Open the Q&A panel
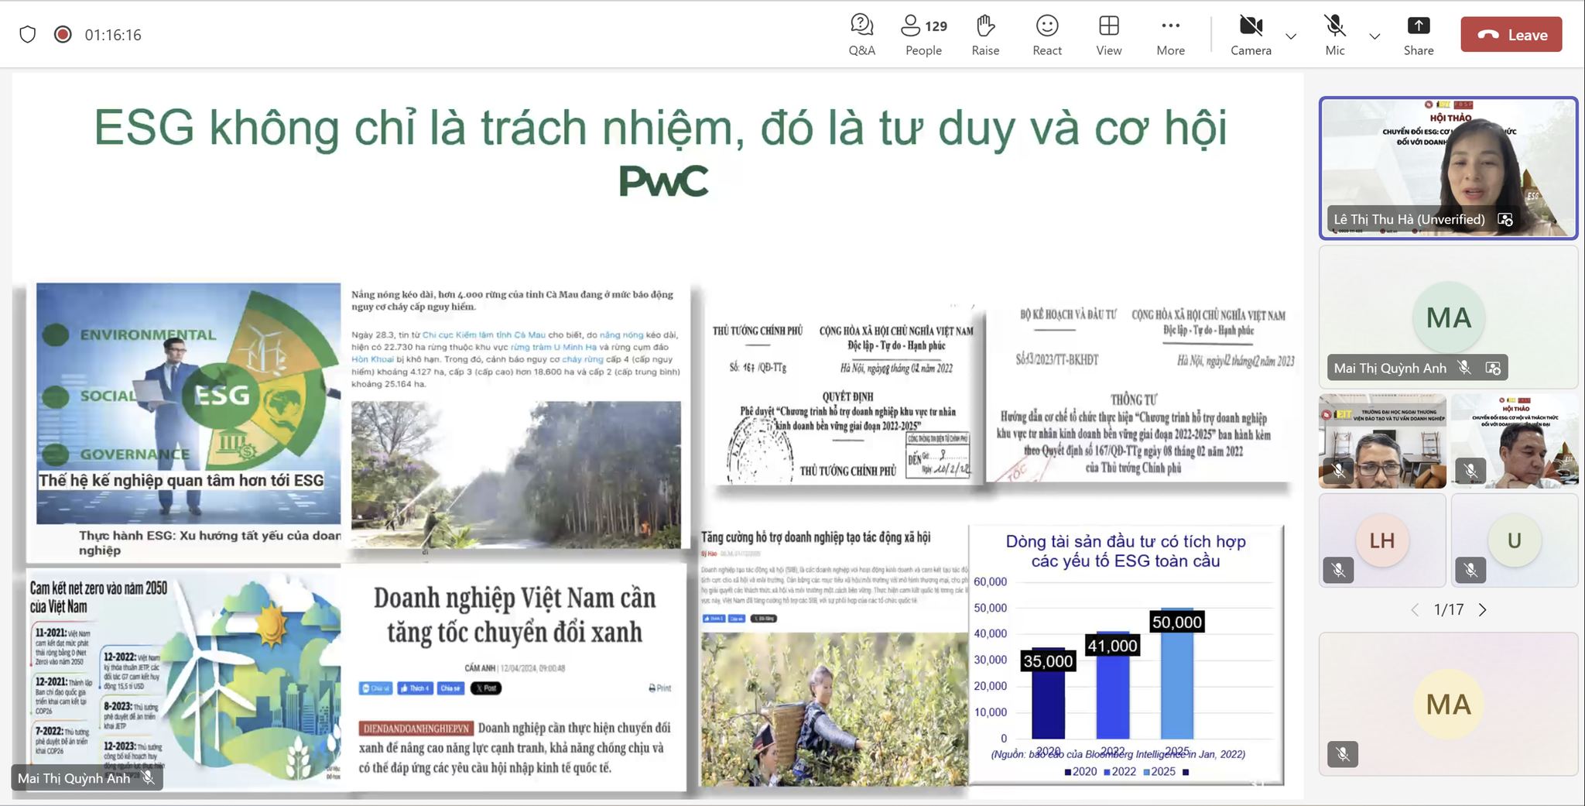The width and height of the screenshot is (1585, 806). pos(861,35)
